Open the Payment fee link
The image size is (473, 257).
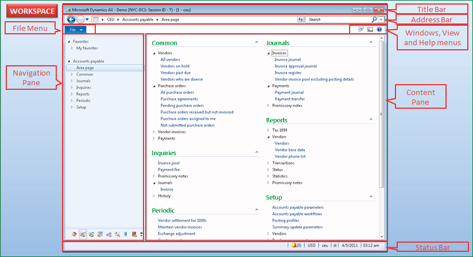click(x=169, y=170)
